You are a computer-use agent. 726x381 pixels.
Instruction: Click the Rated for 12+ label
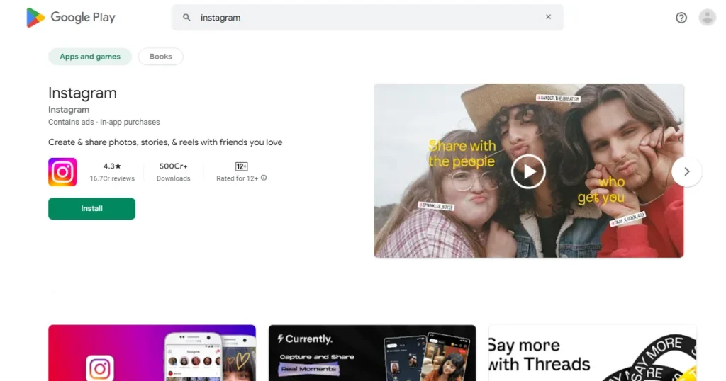237,178
